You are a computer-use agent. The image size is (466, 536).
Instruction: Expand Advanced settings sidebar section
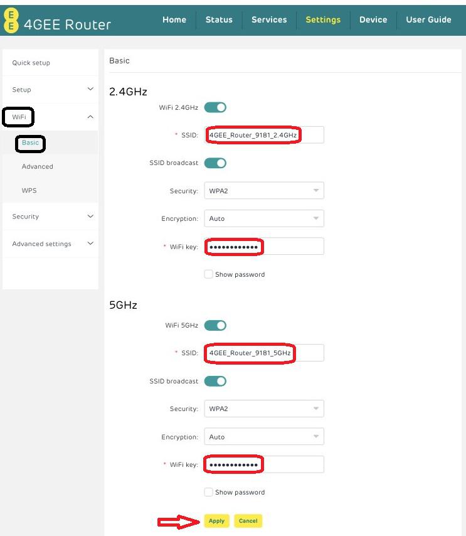click(x=50, y=244)
